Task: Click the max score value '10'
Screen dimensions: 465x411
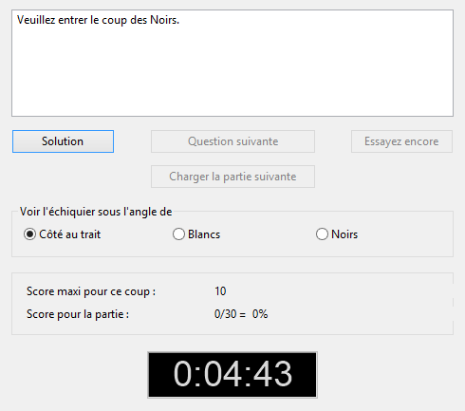Action: [x=220, y=291]
